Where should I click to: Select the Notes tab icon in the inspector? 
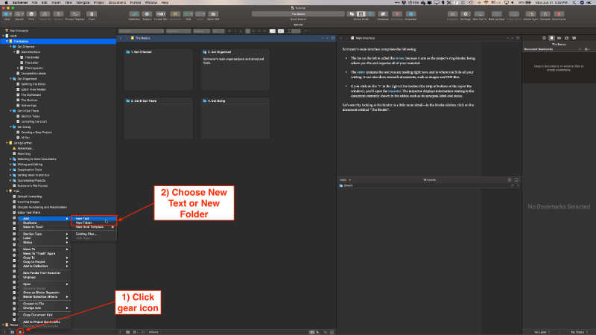(544, 38)
